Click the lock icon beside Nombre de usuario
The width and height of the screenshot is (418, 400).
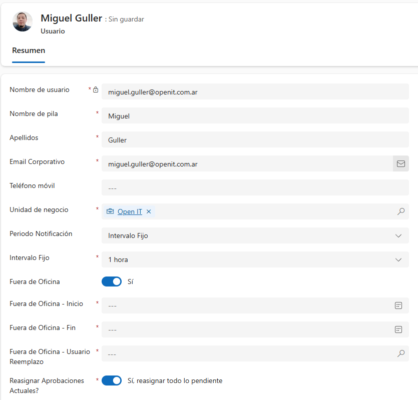[x=96, y=90]
